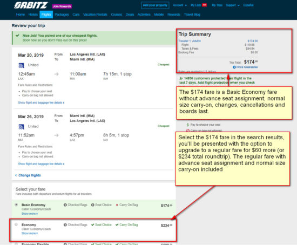Open the Hotels tab
This screenshot has width=297, height=245.
33,15
